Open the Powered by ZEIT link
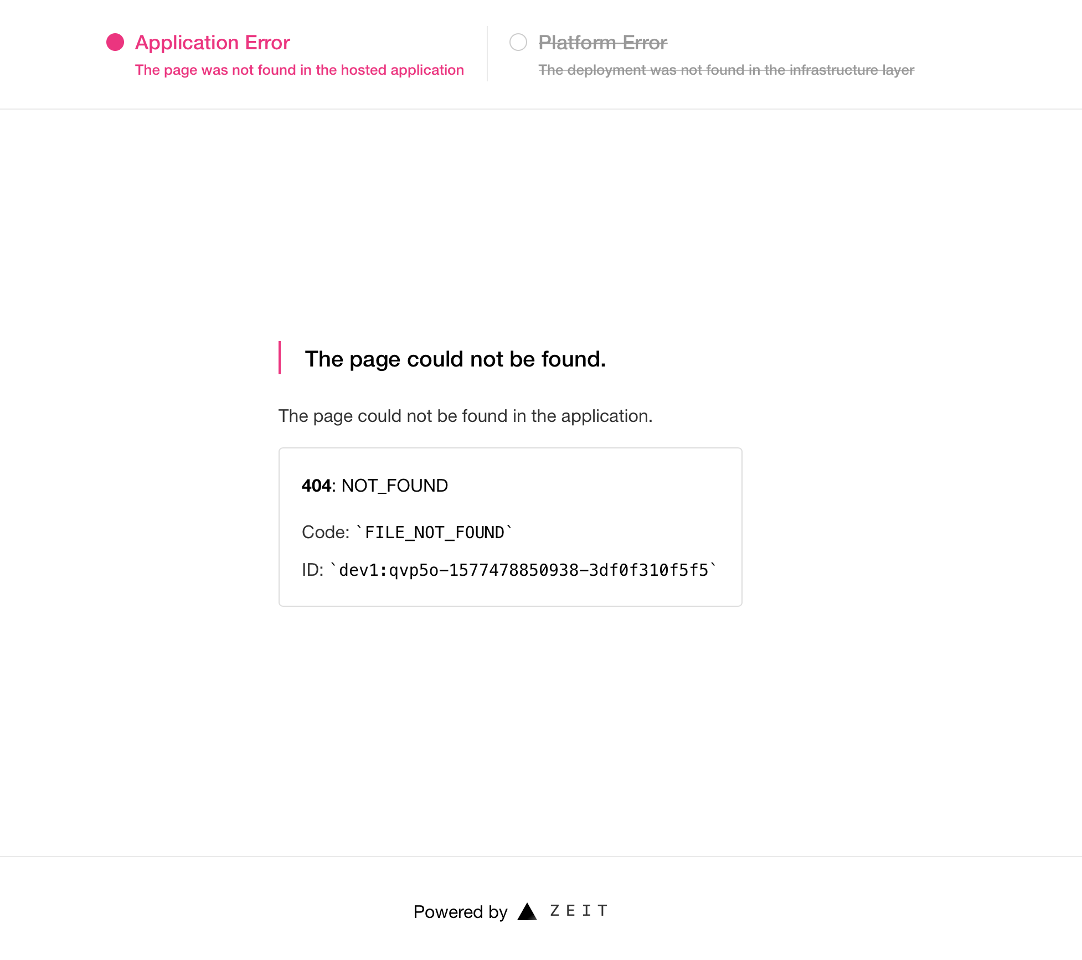The width and height of the screenshot is (1082, 960). [509, 911]
